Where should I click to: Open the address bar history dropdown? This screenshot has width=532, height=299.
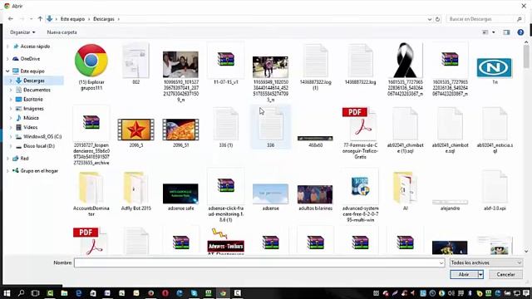430,19
